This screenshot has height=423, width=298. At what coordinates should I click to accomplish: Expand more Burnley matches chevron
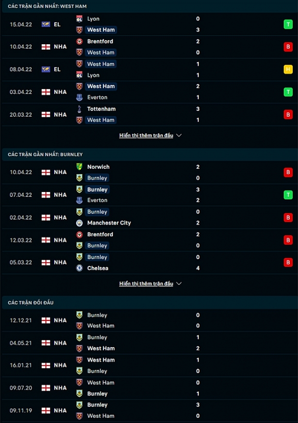point(179,283)
